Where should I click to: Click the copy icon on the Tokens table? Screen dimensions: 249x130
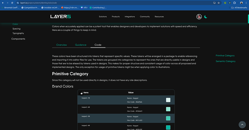[x=82, y=94]
